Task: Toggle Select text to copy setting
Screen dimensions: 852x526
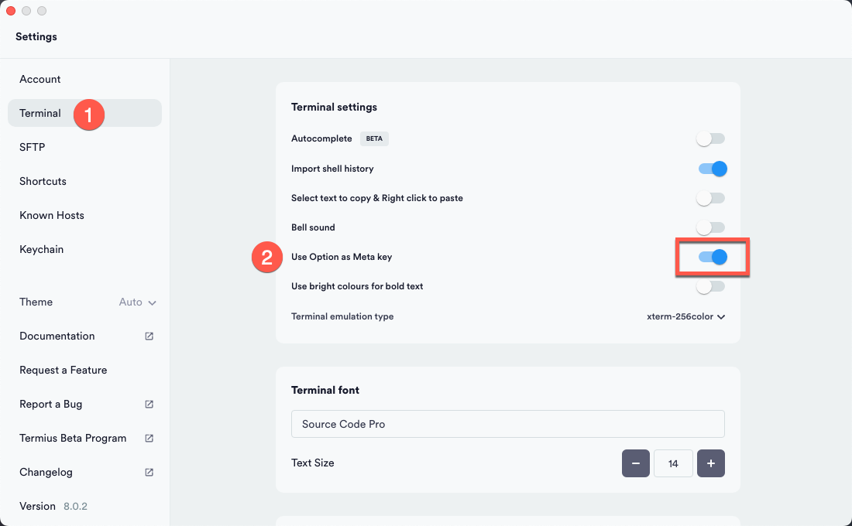Action: [711, 198]
